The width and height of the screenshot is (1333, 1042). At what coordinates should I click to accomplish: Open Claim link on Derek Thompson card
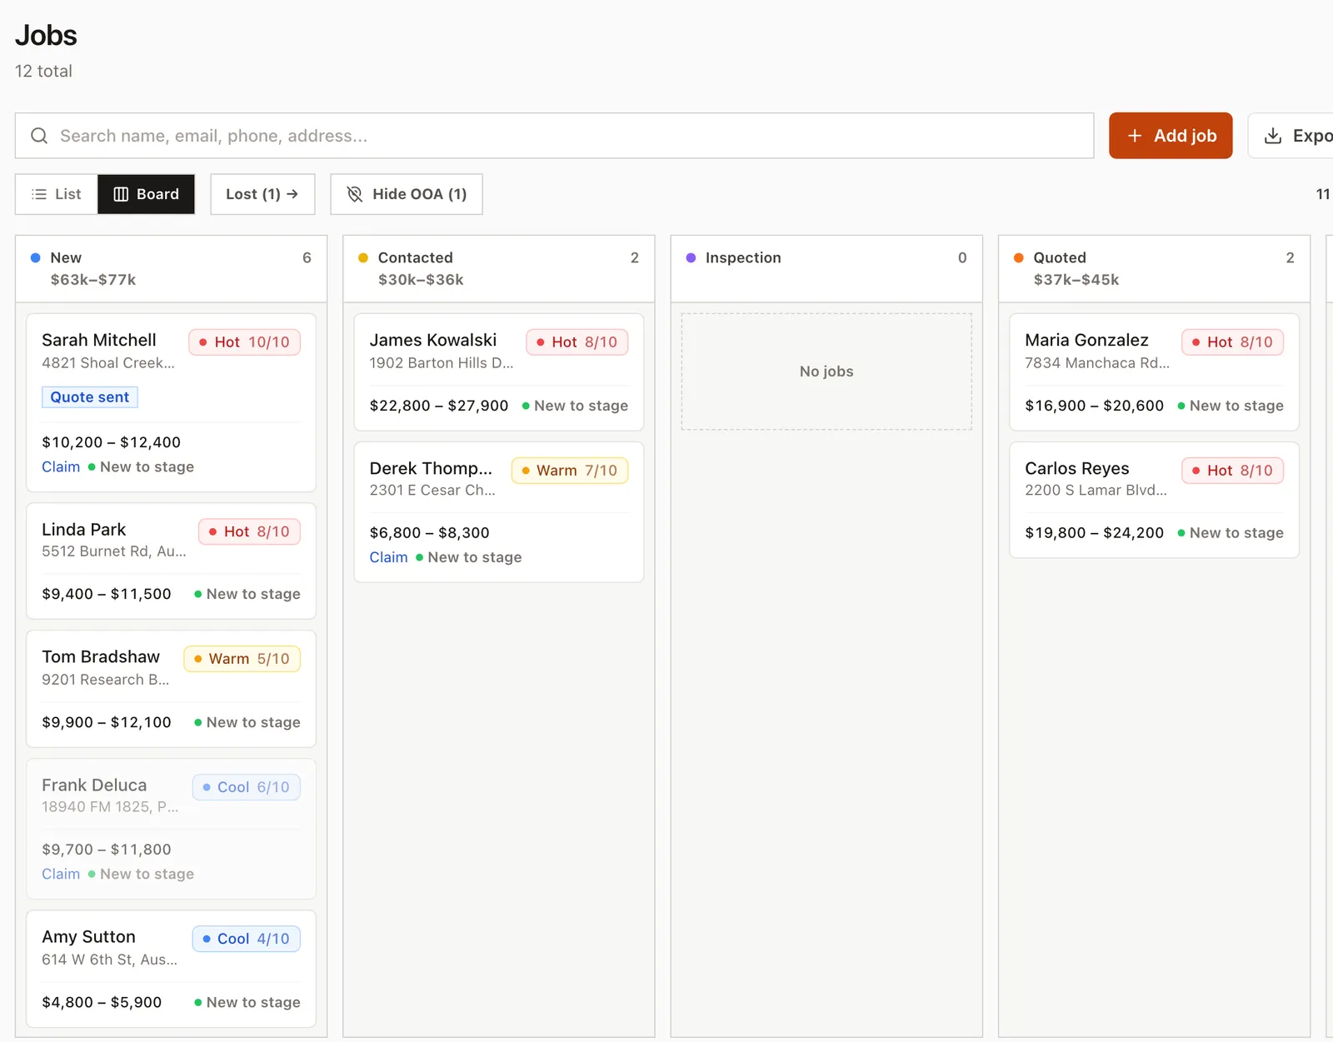point(389,557)
